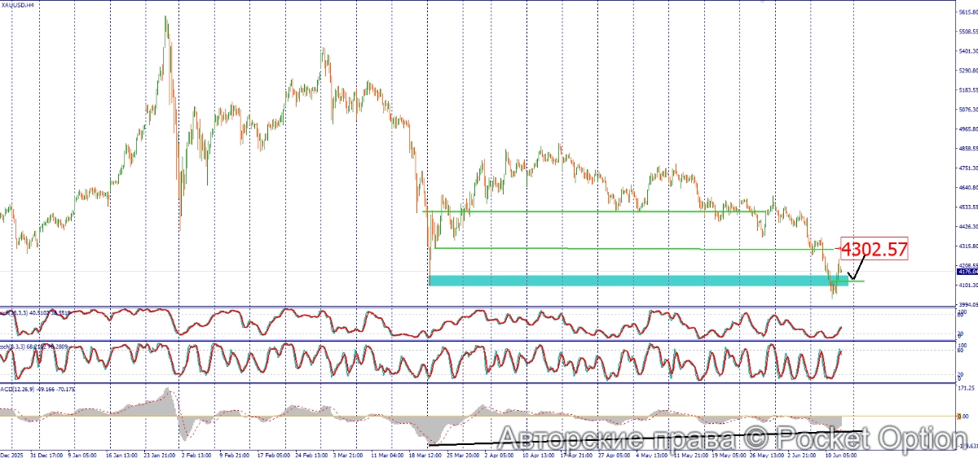Image resolution: width=978 pixels, height=458 pixels.
Task: Click the 23 Jan 21:00 time label
Action: click(x=161, y=454)
